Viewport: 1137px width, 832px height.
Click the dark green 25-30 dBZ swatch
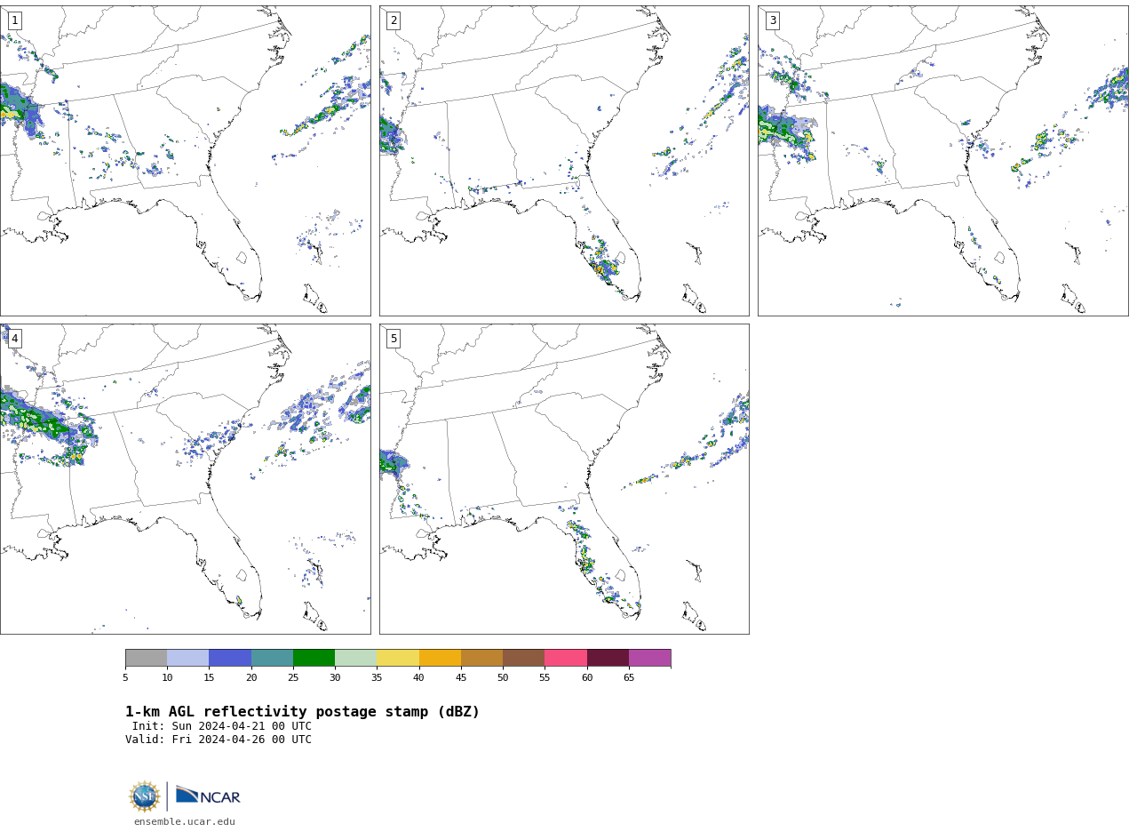314,658
